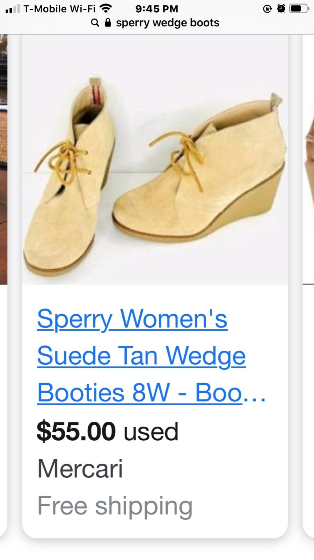This screenshot has width=314, height=560.
Task: Tap the search magnifier icon in address bar
Action: click(x=95, y=23)
